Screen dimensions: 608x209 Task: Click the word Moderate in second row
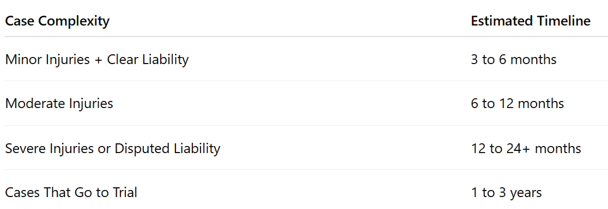(x=35, y=104)
